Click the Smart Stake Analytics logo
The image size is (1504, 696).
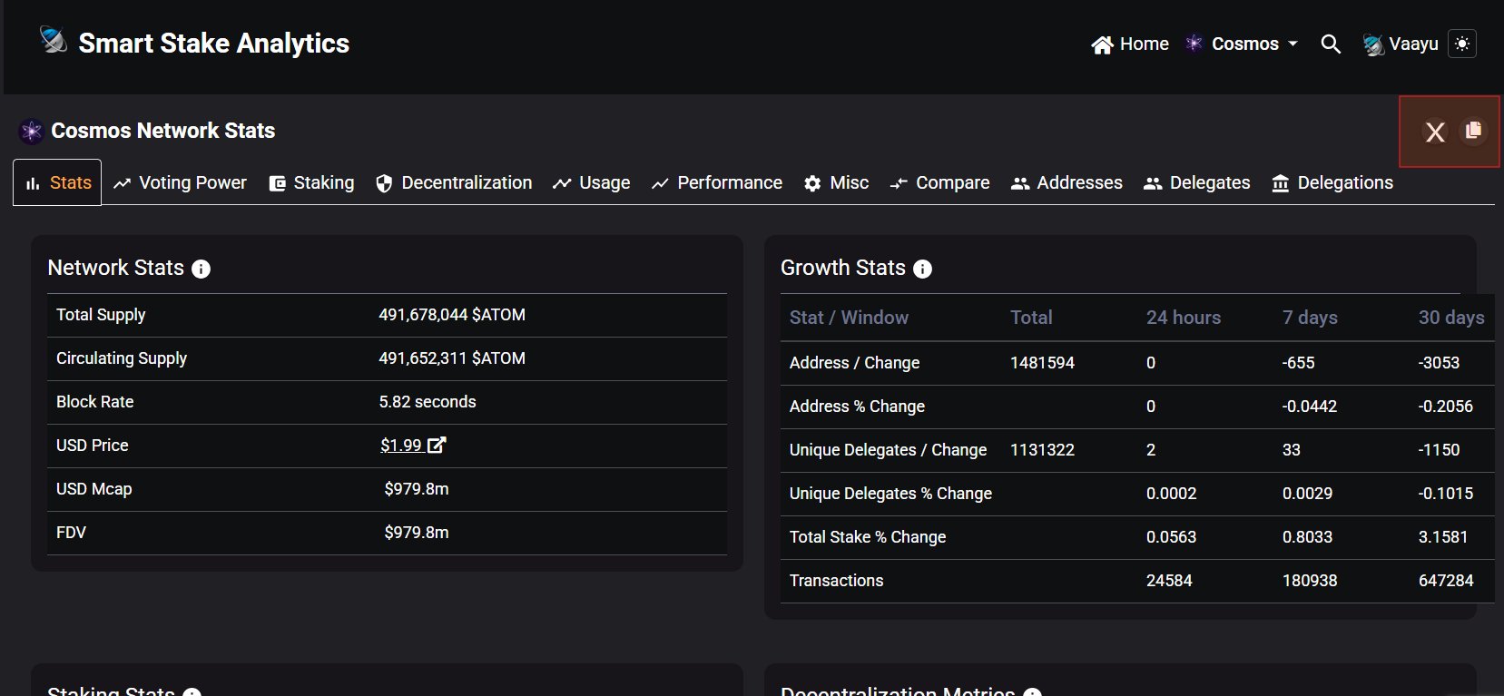(x=194, y=43)
